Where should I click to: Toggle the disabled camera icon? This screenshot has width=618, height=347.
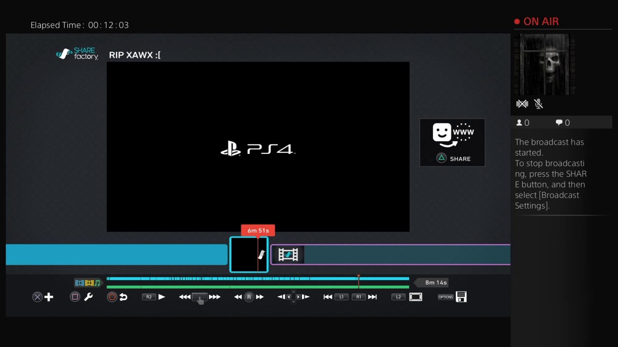(x=522, y=104)
